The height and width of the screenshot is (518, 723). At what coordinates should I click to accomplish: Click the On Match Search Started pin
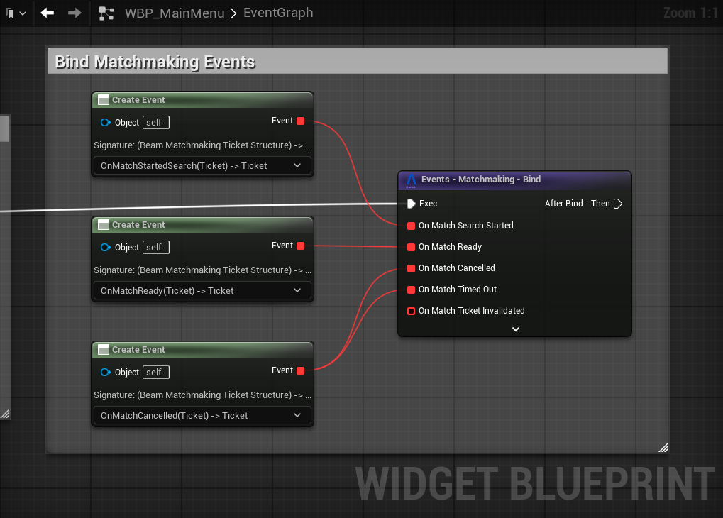coord(412,226)
